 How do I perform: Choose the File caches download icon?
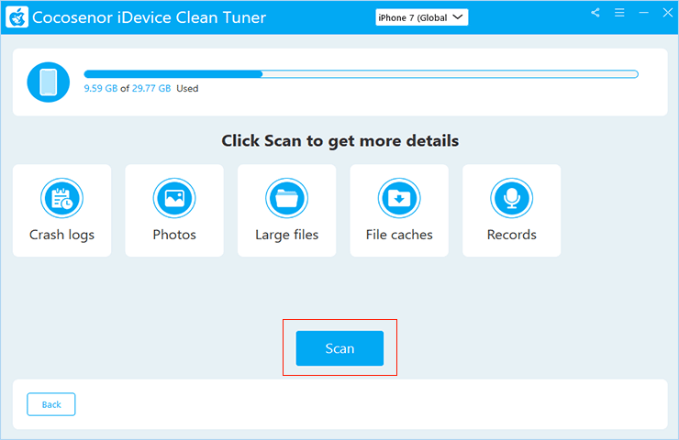click(x=399, y=198)
